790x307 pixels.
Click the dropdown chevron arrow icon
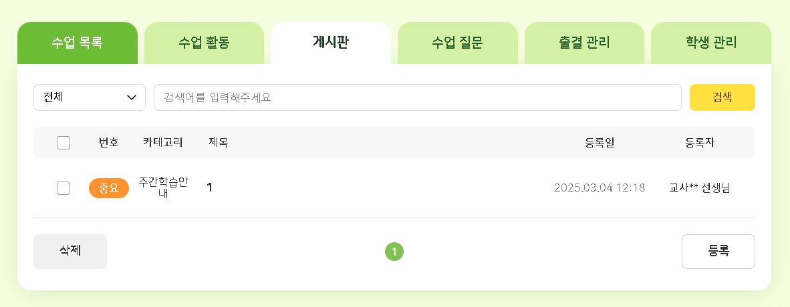click(x=132, y=97)
